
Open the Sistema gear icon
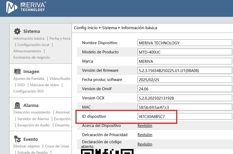coord(17,31)
